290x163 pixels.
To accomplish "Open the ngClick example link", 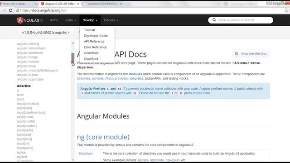I will [143, 160].
